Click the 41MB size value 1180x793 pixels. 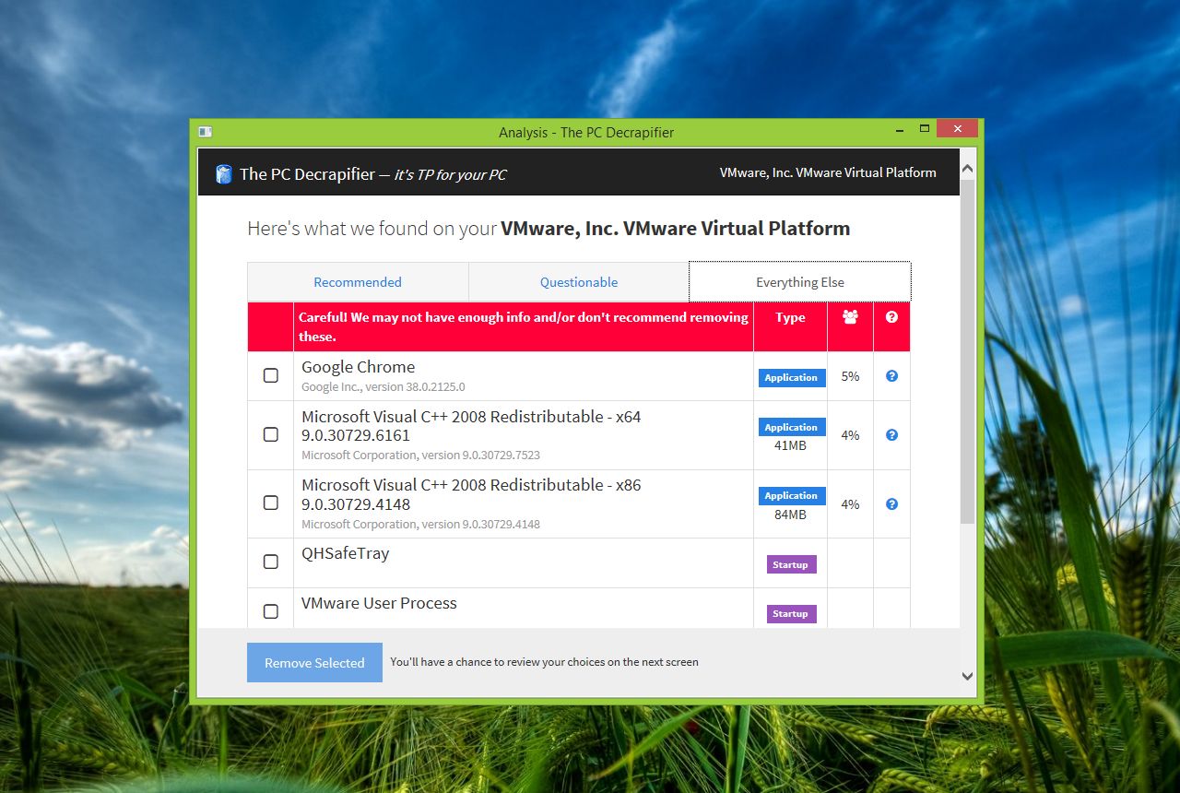coord(790,446)
